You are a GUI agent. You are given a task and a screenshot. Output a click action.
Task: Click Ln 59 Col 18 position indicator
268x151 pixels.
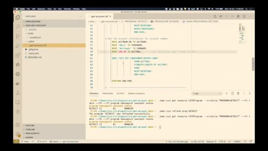pos(197,142)
